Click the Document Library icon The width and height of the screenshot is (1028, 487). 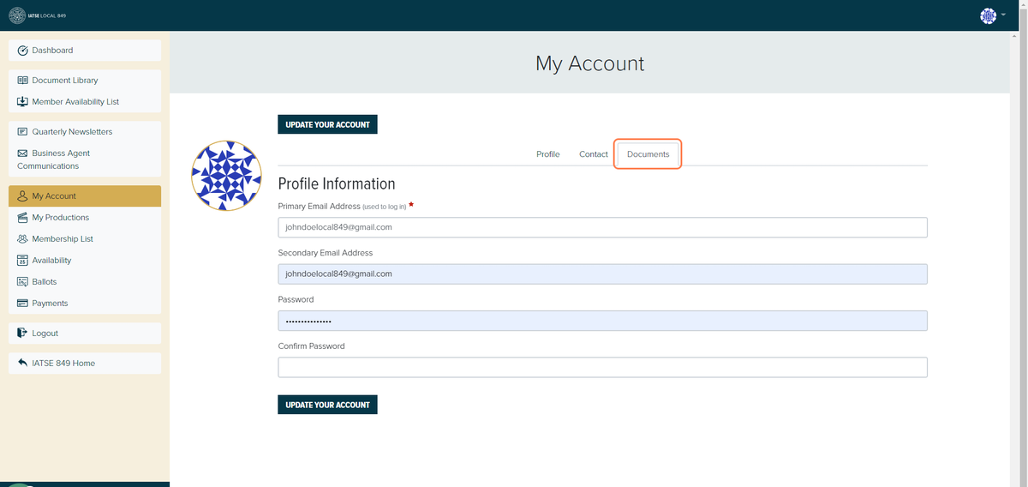23,81
